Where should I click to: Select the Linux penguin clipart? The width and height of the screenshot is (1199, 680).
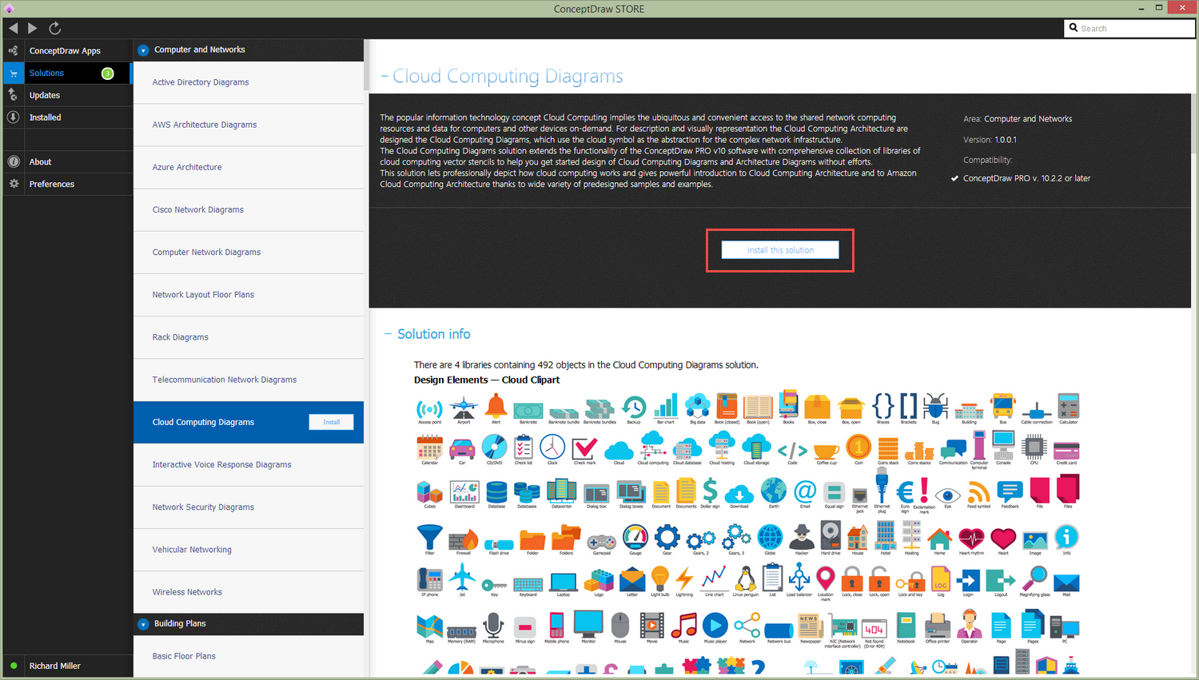pyautogui.click(x=745, y=580)
